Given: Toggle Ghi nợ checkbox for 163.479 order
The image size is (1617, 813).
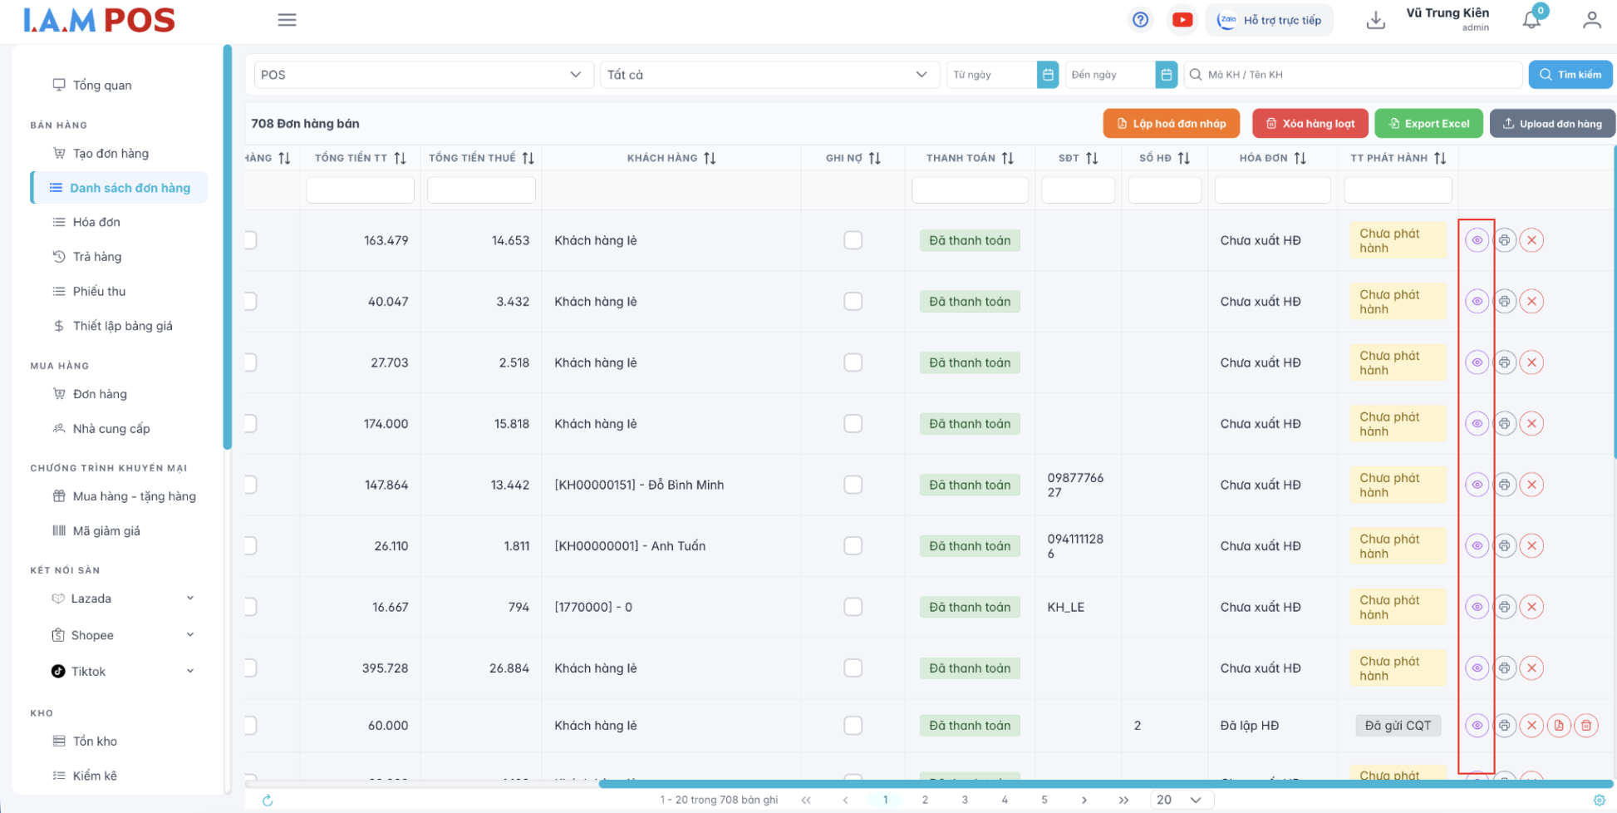Looking at the screenshot, I should coord(853,240).
